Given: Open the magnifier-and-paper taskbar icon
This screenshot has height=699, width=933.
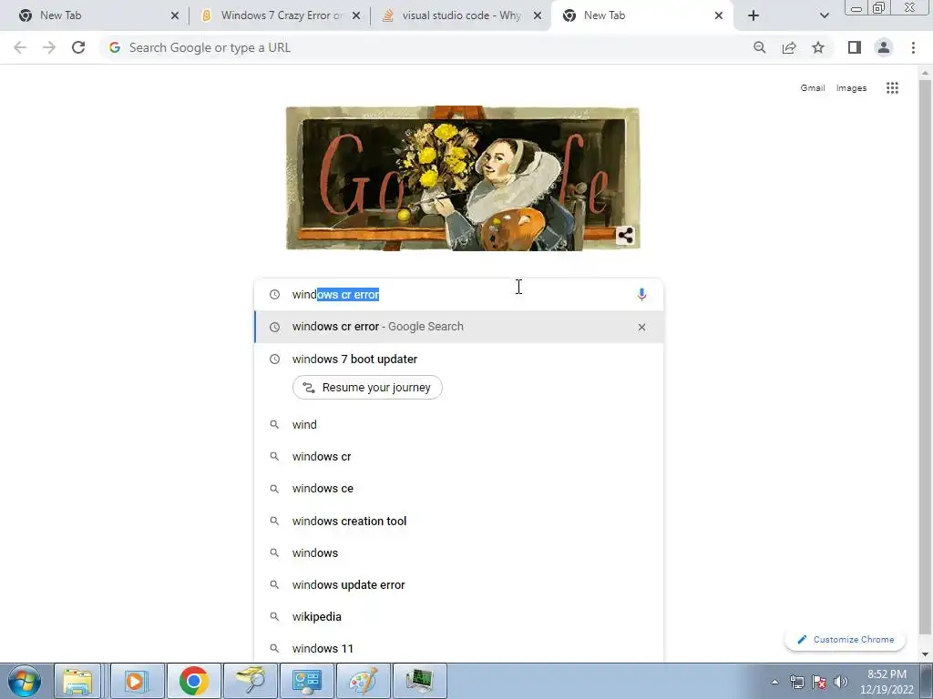Looking at the screenshot, I should point(251,681).
